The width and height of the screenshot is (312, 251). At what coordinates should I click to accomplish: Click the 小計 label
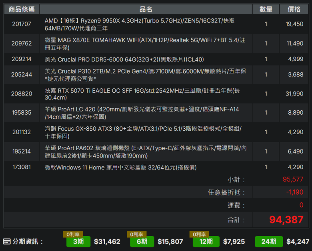coord(236,180)
